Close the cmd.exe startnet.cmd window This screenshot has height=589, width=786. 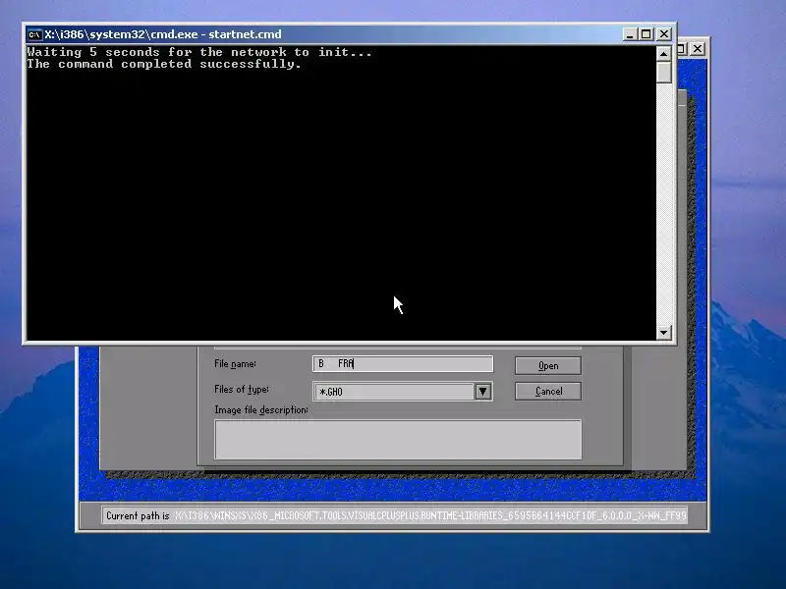(664, 34)
